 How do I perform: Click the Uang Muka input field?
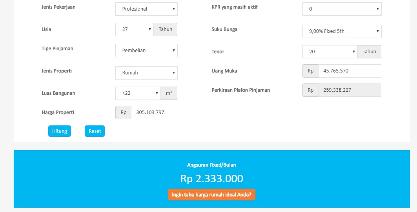click(350, 71)
